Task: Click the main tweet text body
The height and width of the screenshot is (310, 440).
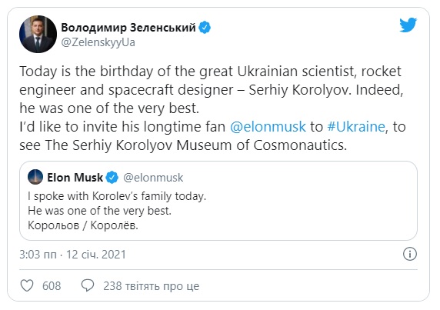Action: click(212, 108)
